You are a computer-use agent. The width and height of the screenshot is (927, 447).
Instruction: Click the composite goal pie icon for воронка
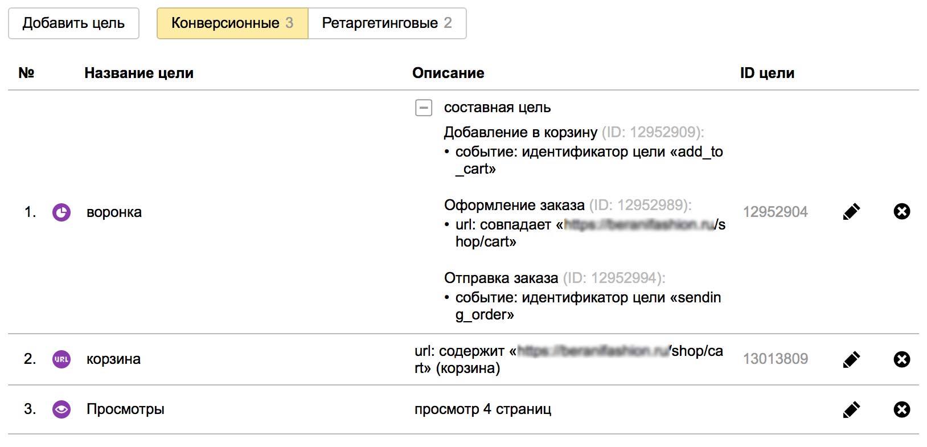(61, 212)
